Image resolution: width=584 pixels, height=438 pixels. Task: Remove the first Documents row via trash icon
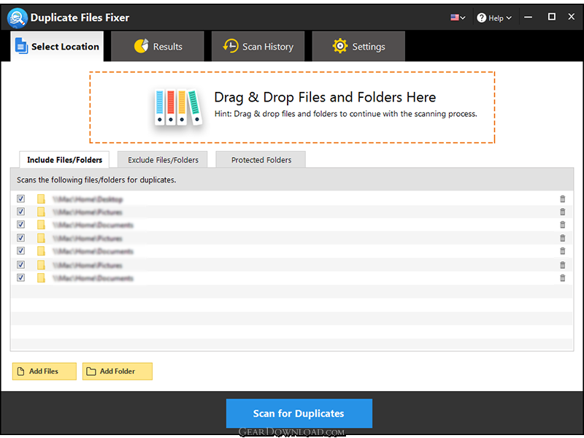[x=562, y=225]
